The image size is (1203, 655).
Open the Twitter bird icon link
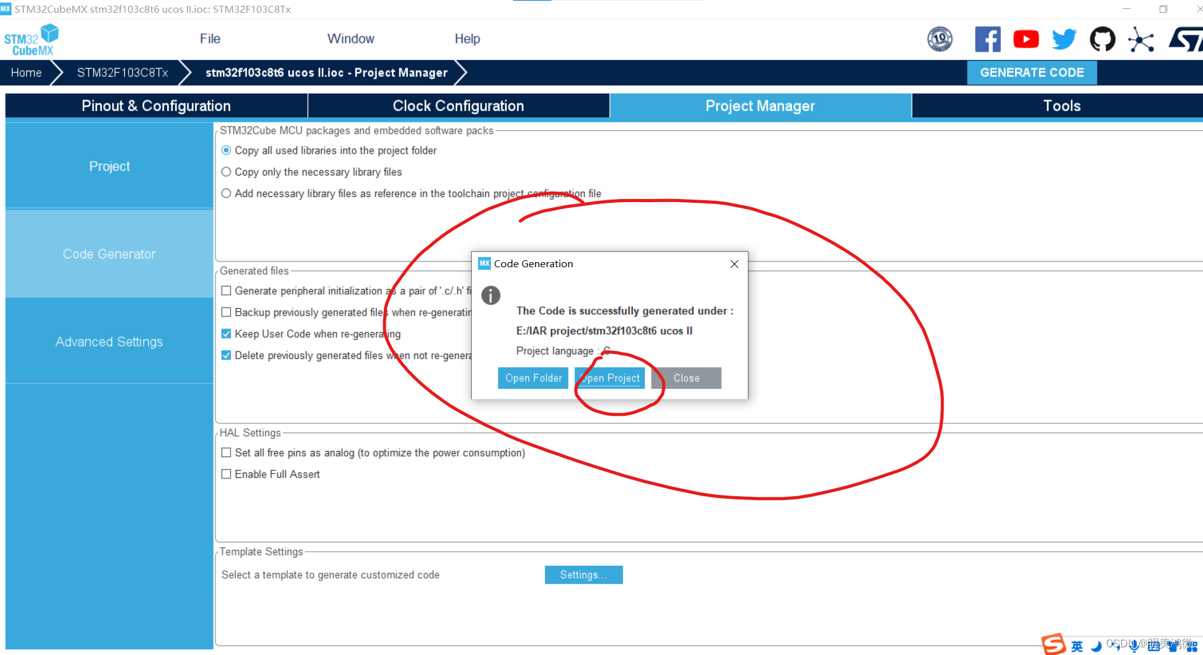coord(1064,40)
